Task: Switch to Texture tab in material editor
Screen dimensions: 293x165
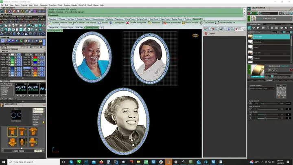Action: pyautogui.click(x=269, y=80)
